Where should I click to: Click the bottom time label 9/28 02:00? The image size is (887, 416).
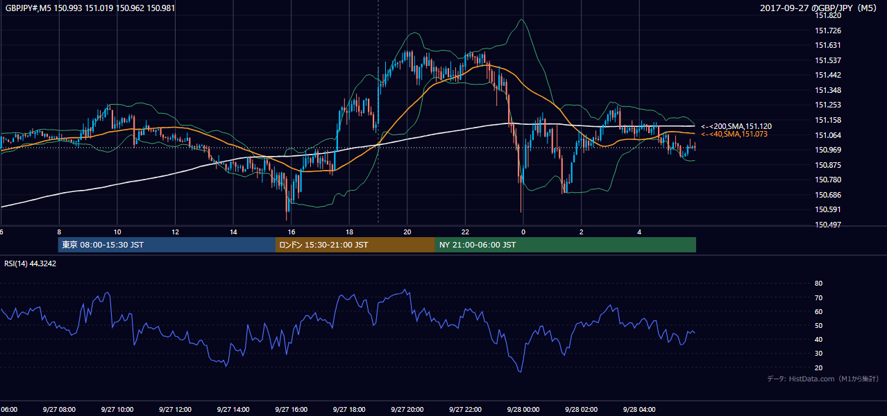click(581, 409)
